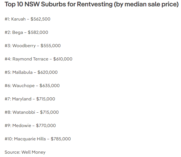The height and width of the screenshot is (157, 181).
Task: Click the Watanobbi price $715,000
Action: [x=49, y=112]
